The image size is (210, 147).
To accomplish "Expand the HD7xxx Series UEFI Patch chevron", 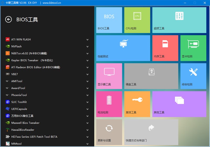I will 87,137.
